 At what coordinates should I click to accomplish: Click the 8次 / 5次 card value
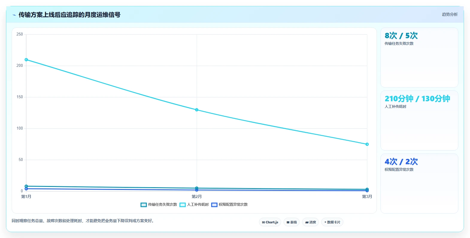click(401, 36)
